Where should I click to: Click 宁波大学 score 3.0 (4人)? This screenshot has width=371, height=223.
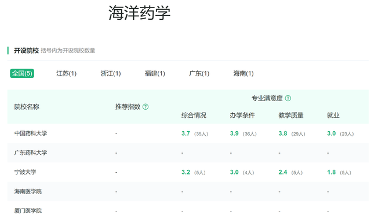pos(242,172)
